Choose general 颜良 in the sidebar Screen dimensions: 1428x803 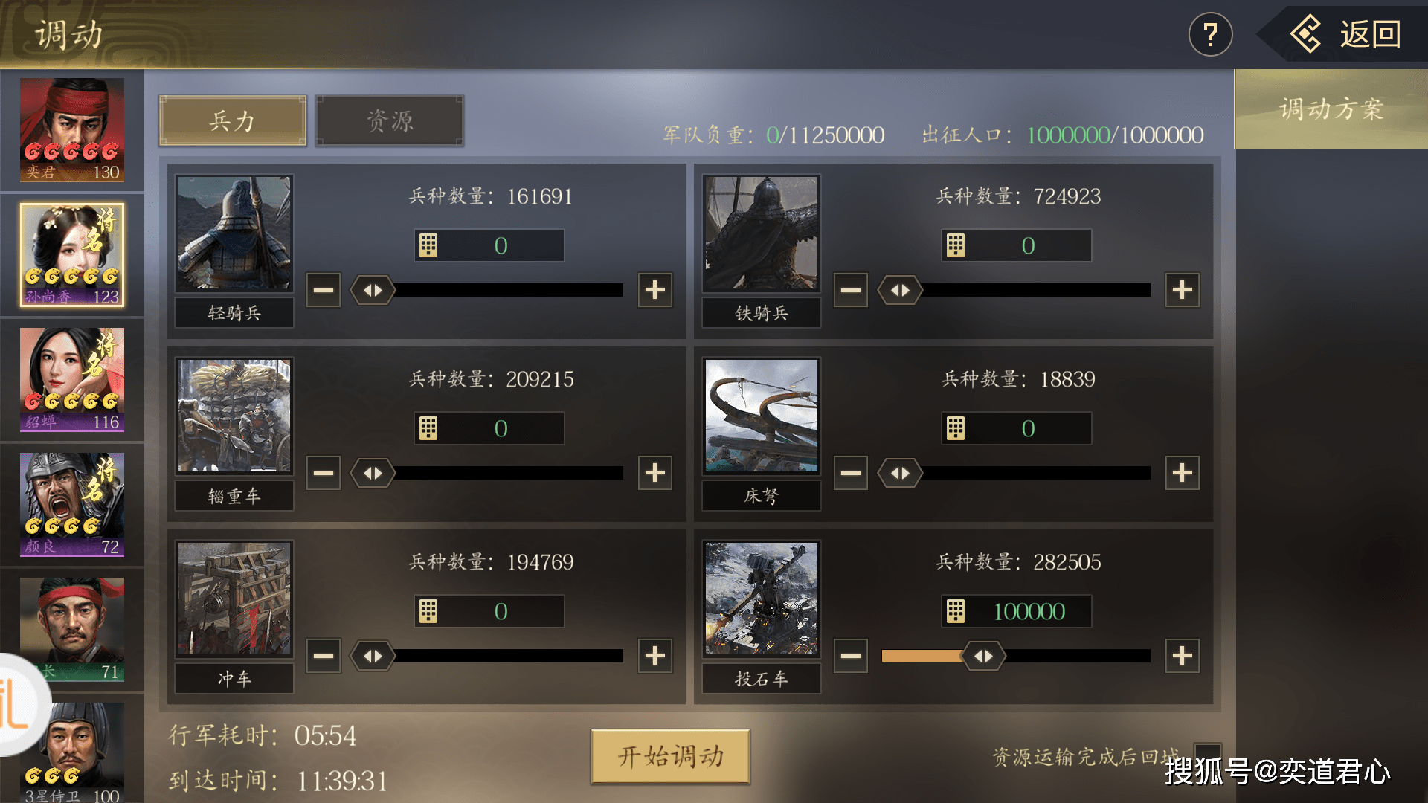(x=72, y=505)
